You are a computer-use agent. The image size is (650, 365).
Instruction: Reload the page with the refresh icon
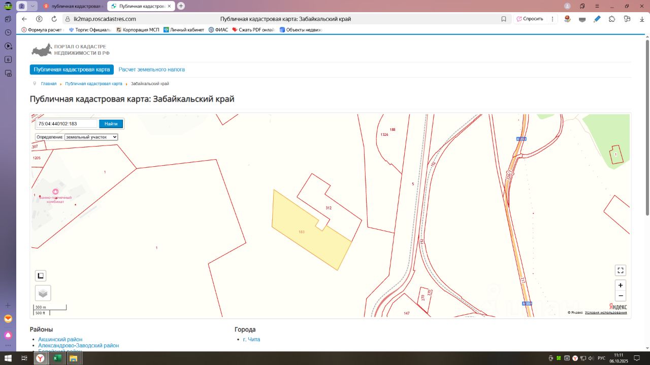(x=54, y=19)
